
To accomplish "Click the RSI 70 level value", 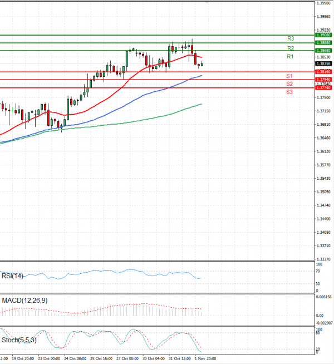I will pos(318,271).
